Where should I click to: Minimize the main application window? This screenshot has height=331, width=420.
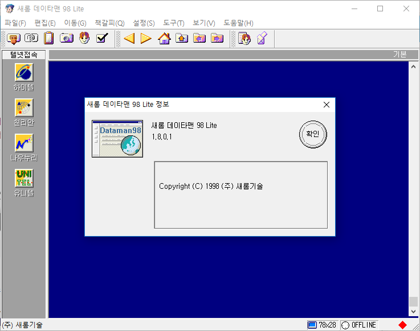[x=354, y=9]
